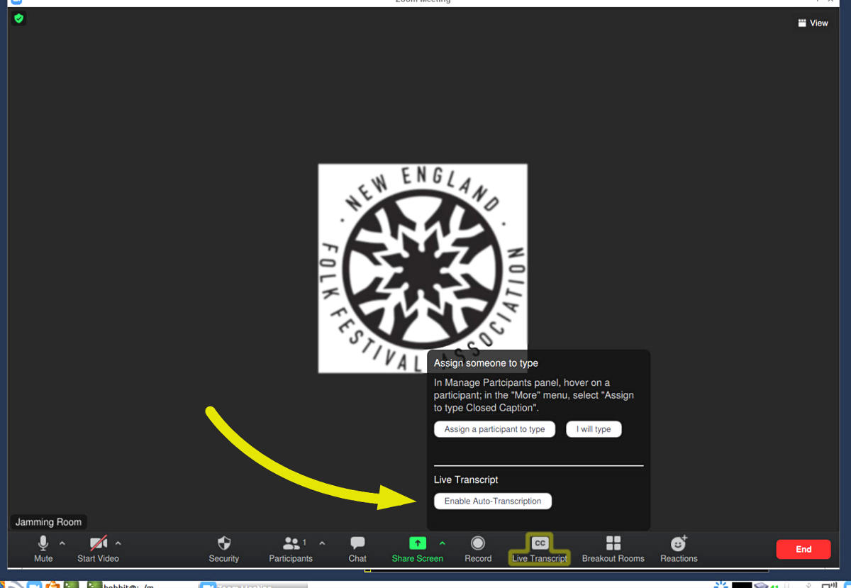Click the green encryption shield icon
Viewport: 851px width, 588px height.
[x=19, y=18]
